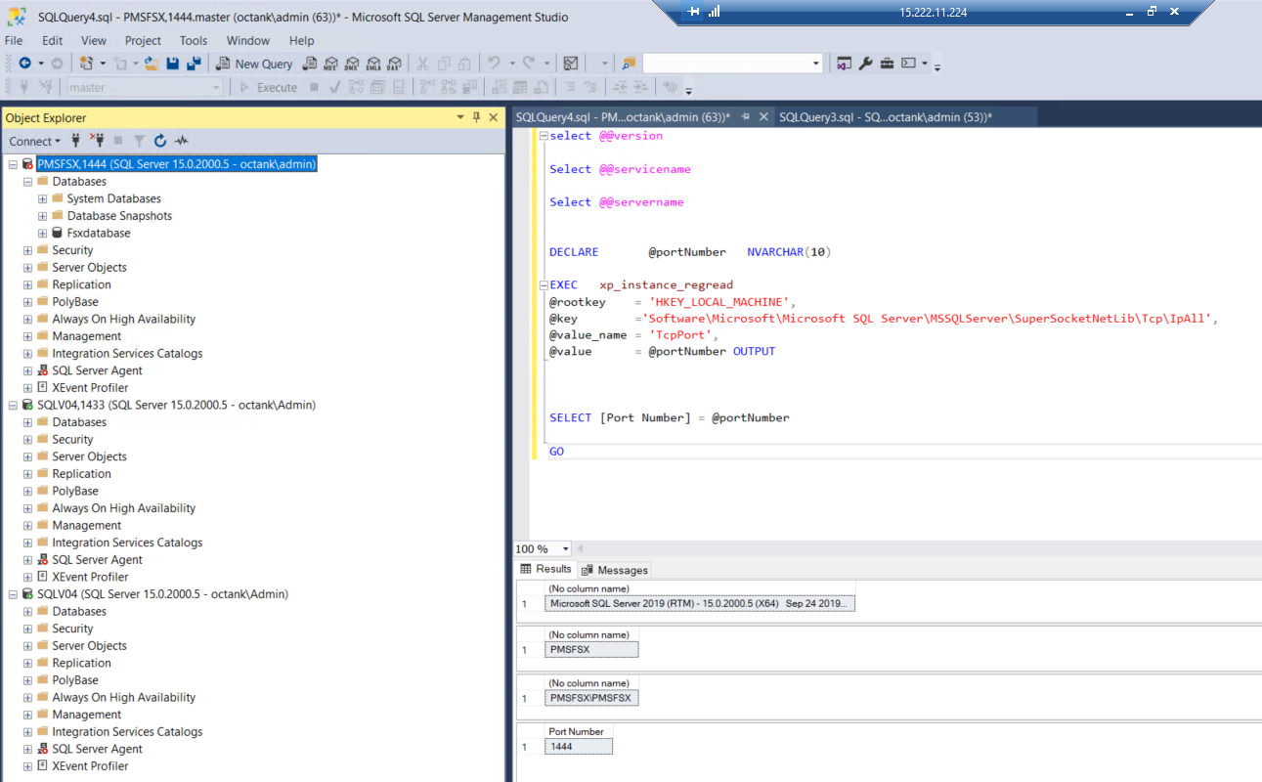Screen dimensions: 1262x782
Task: Parse the query with the checkmark icon
Action: 334,86
